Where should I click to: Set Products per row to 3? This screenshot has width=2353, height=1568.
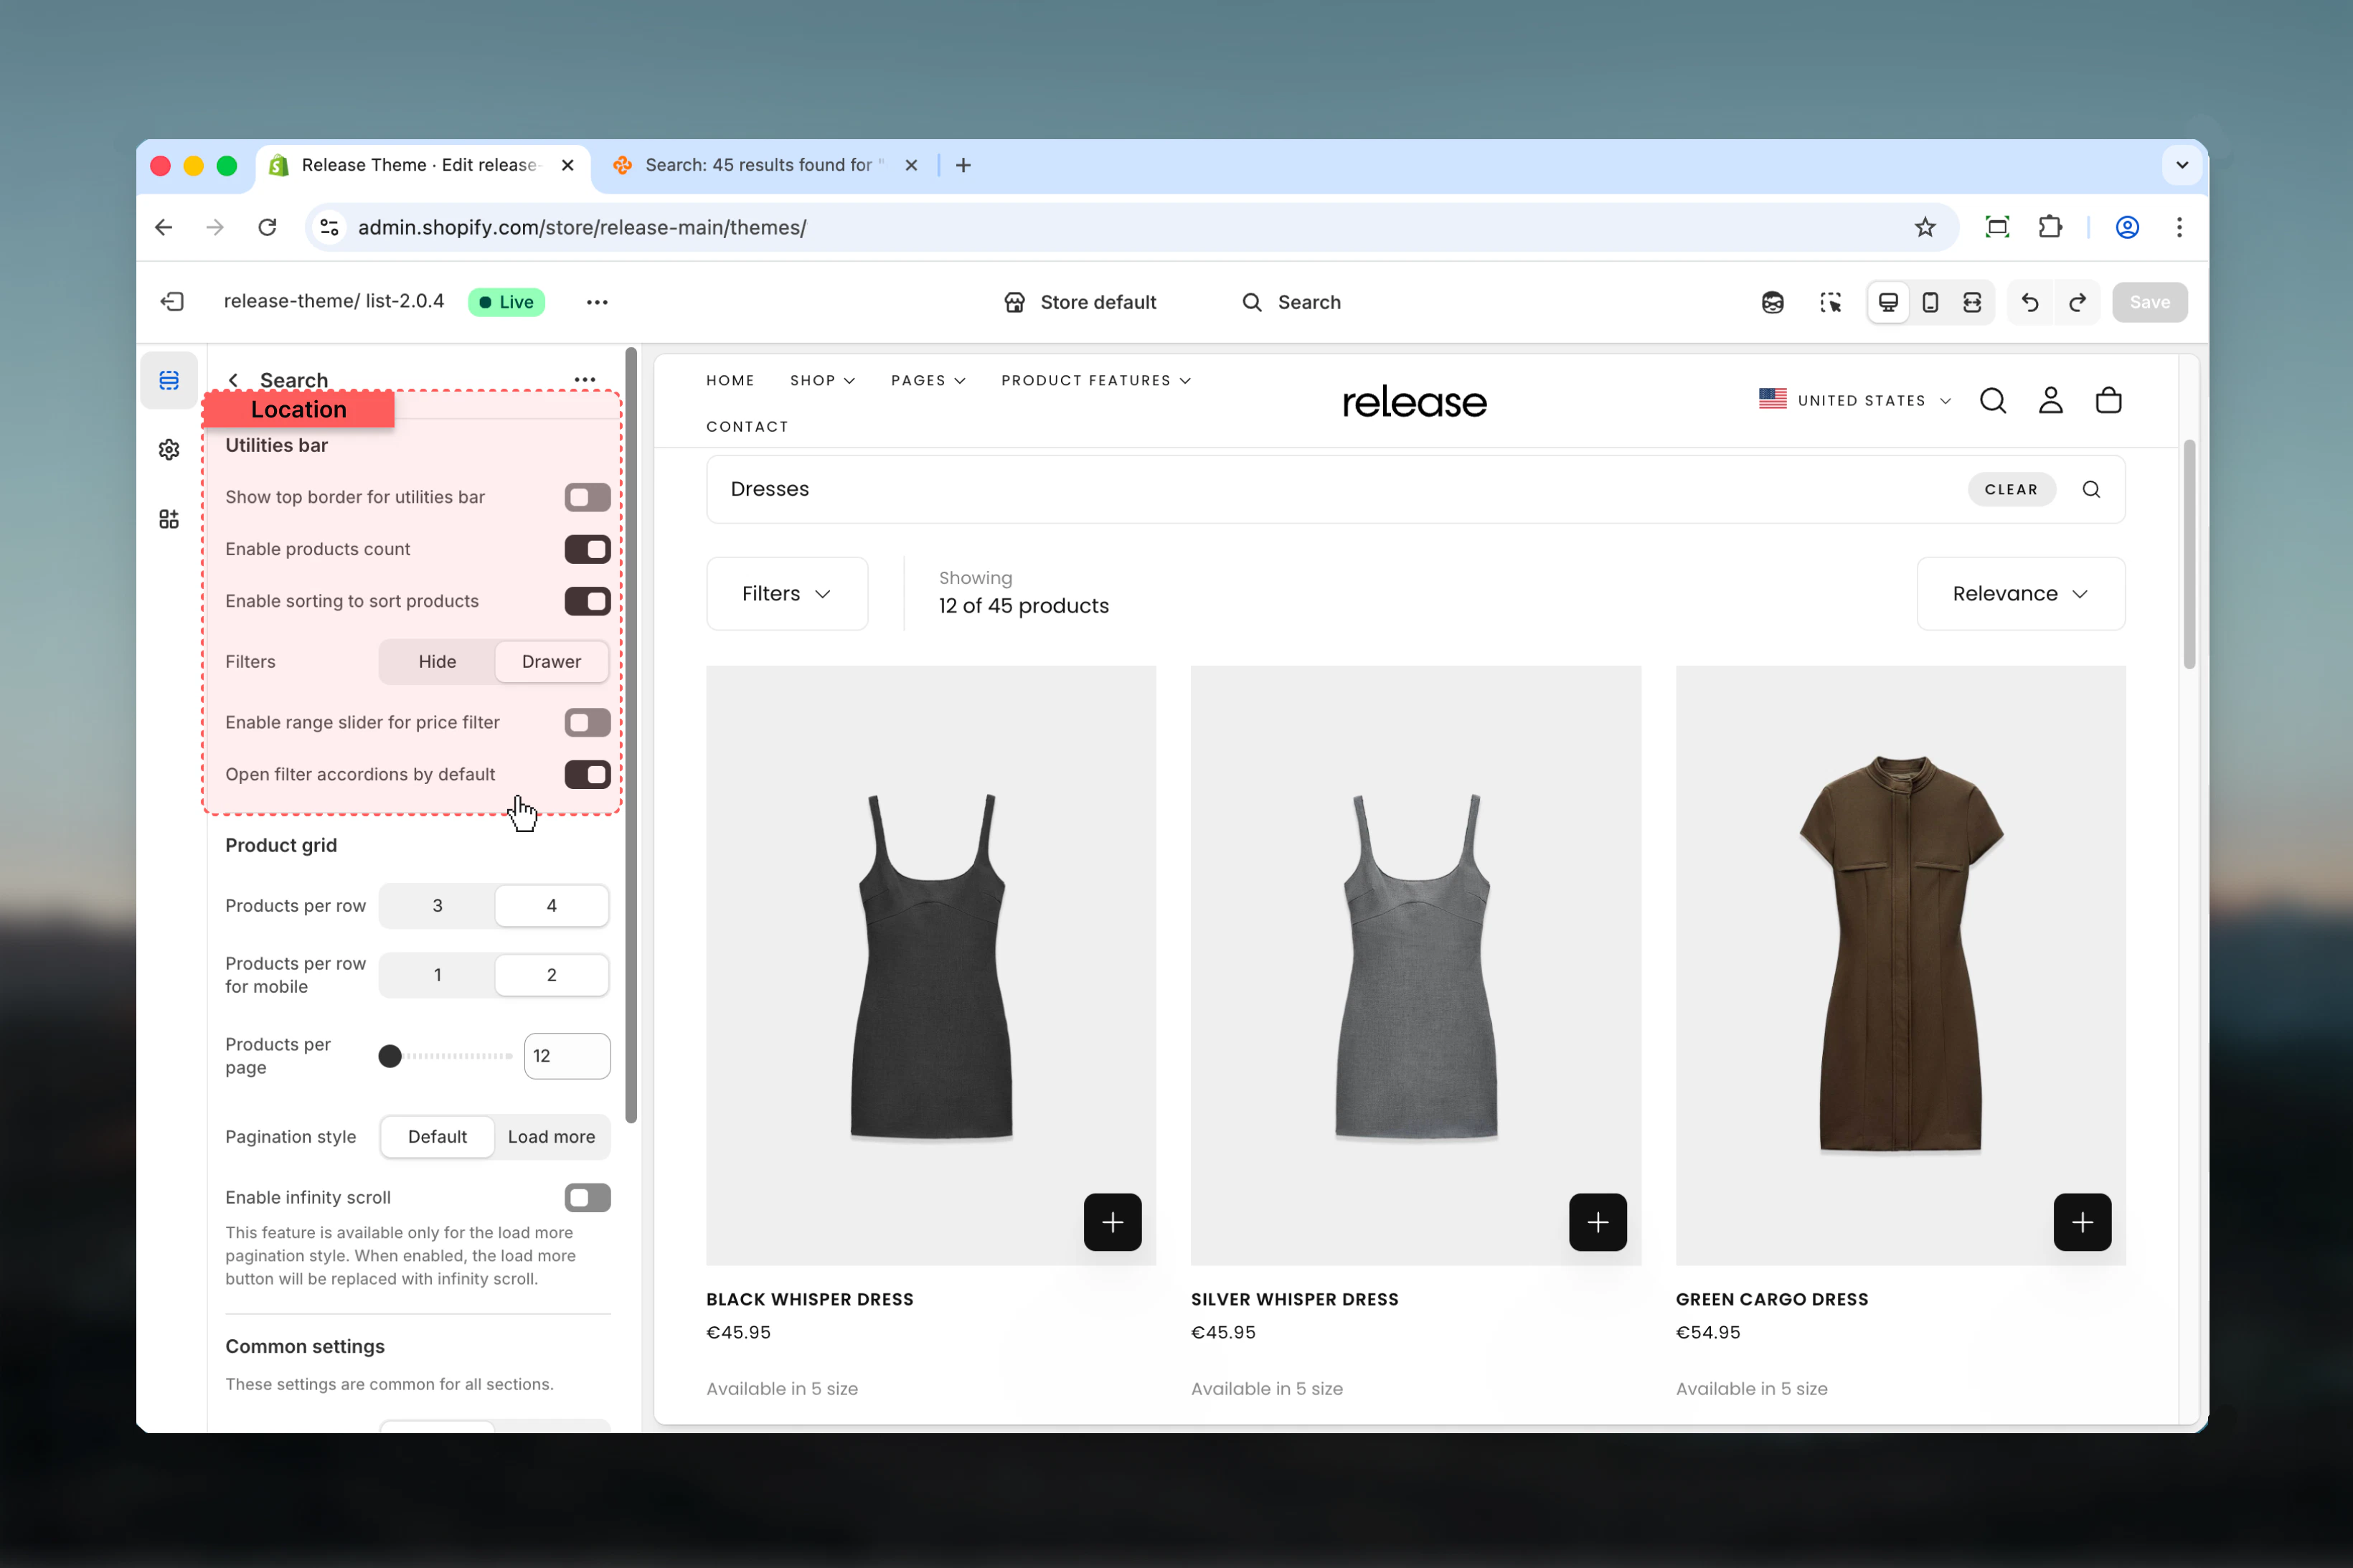click(437, 905)
